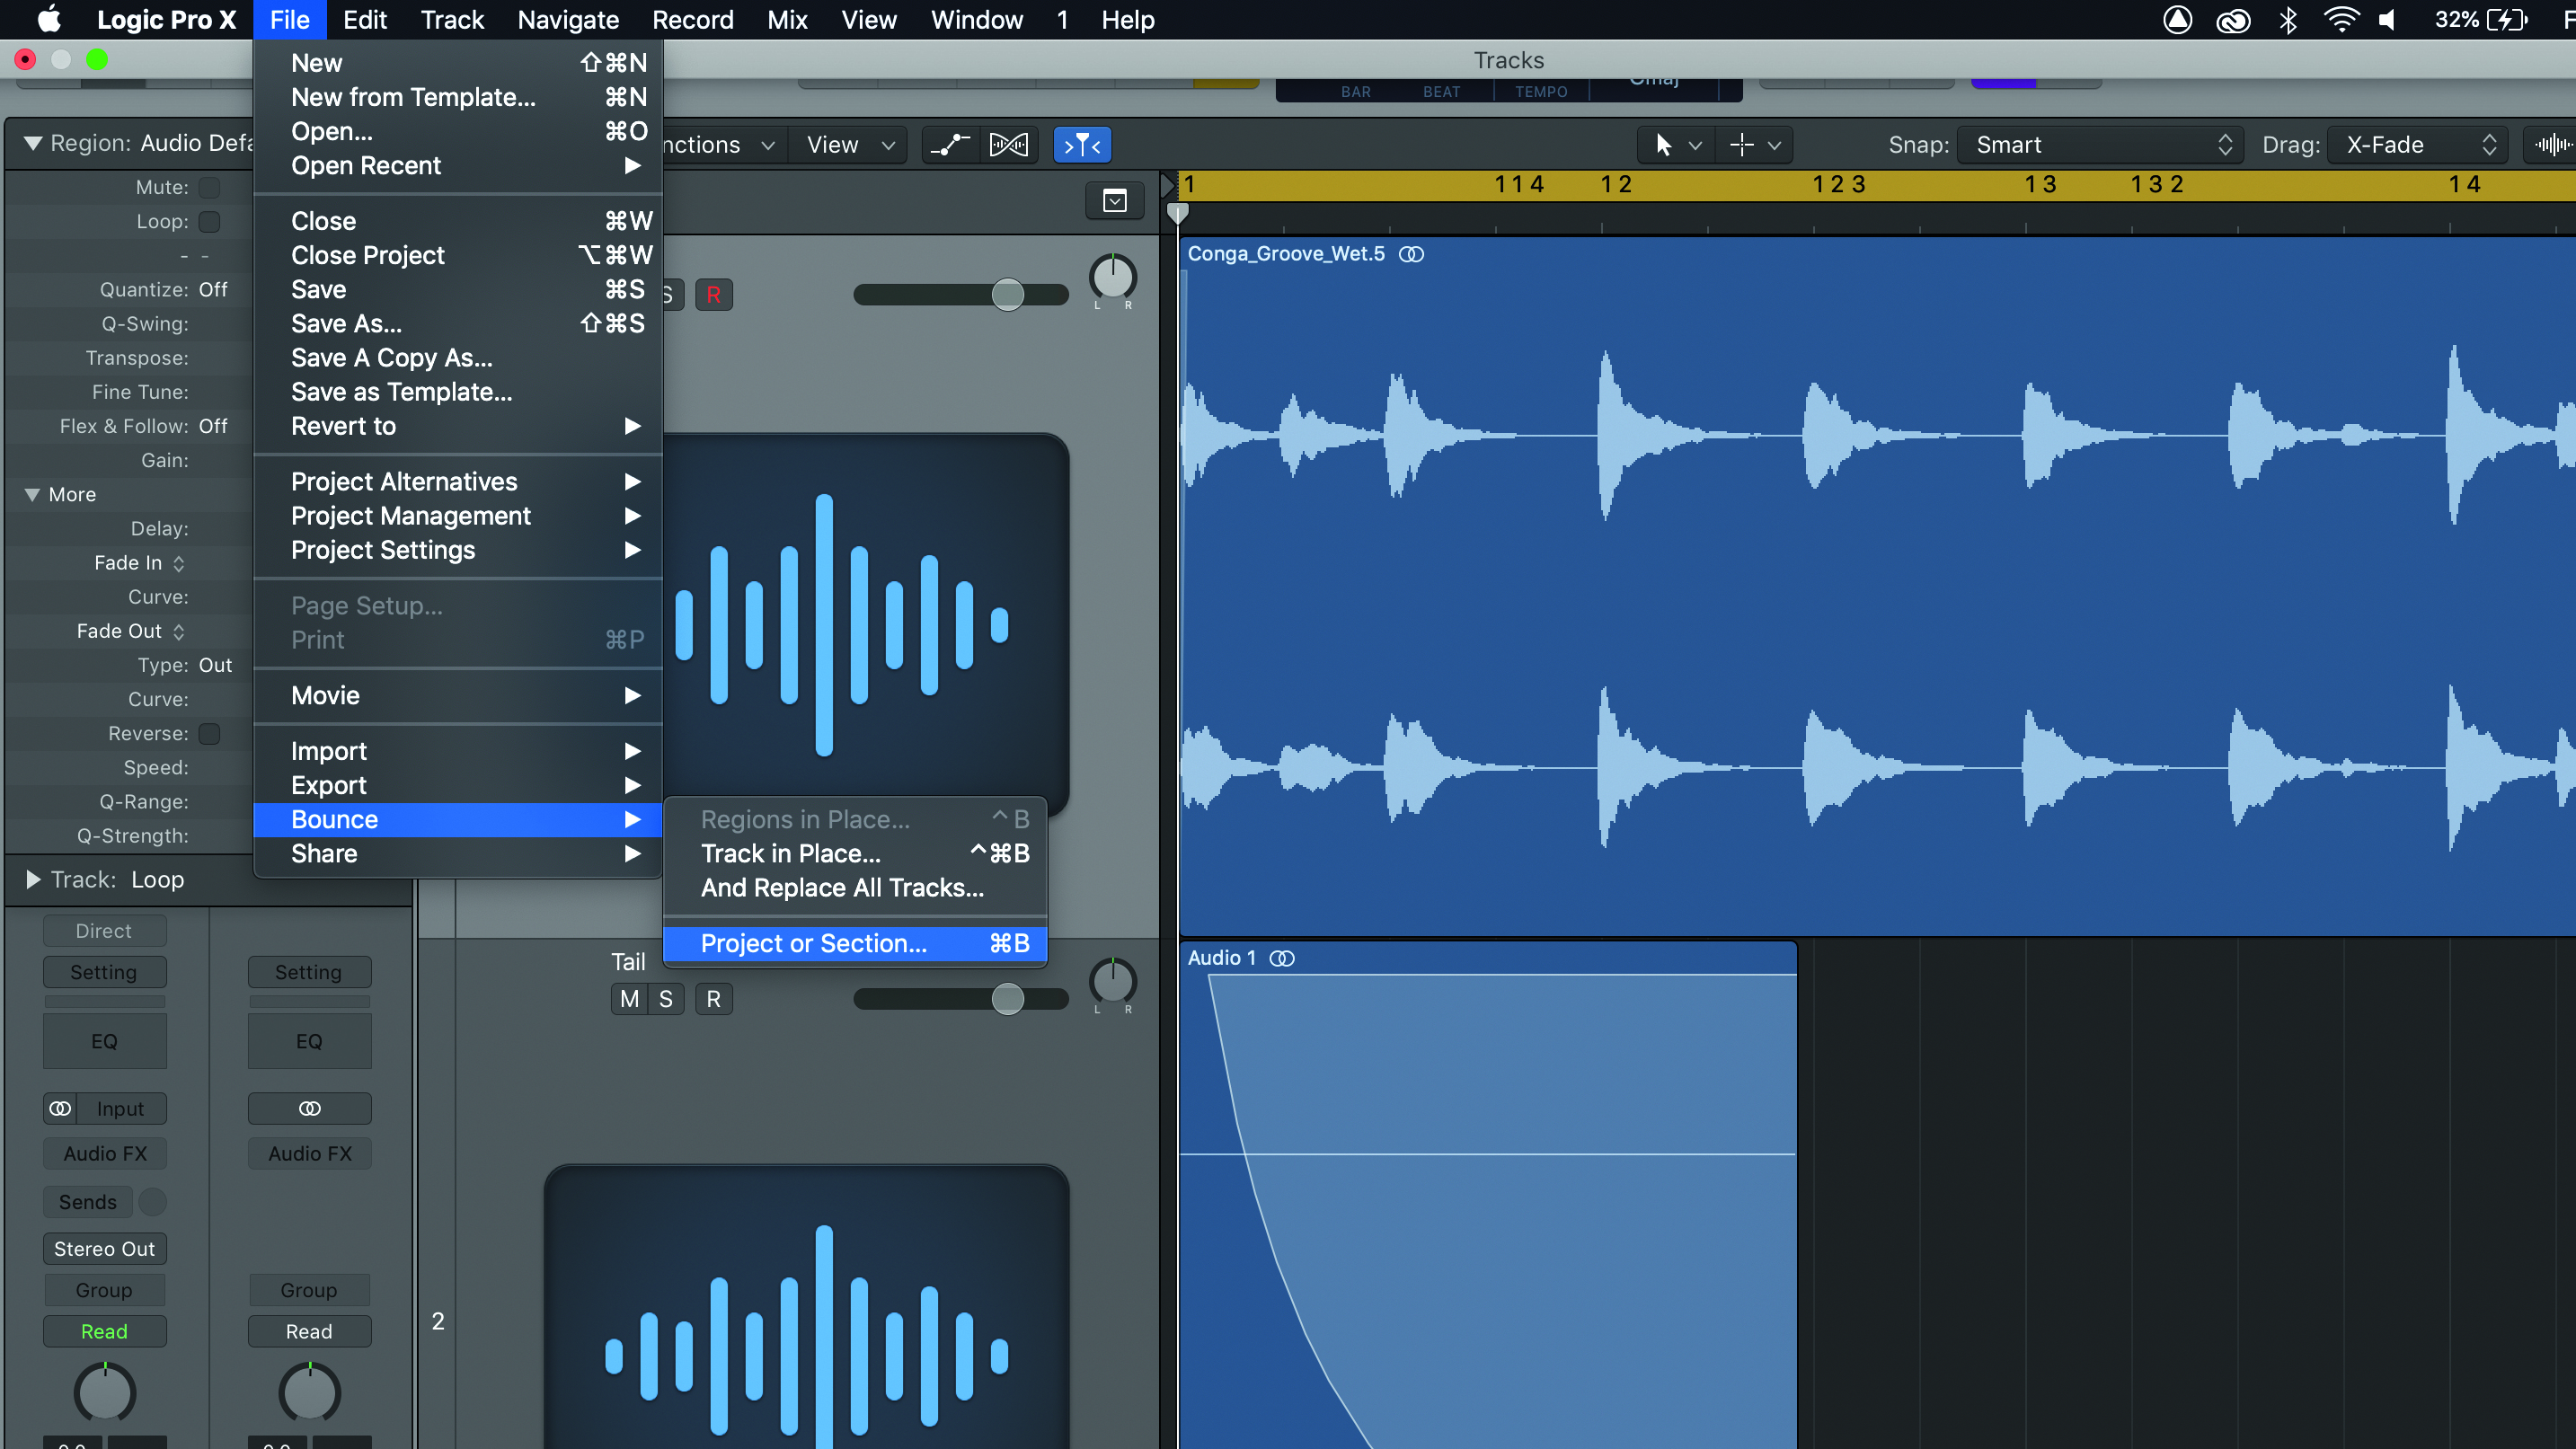Open the Snap Smart dropdown
2576x1449 pixels.
(2100, 145)
